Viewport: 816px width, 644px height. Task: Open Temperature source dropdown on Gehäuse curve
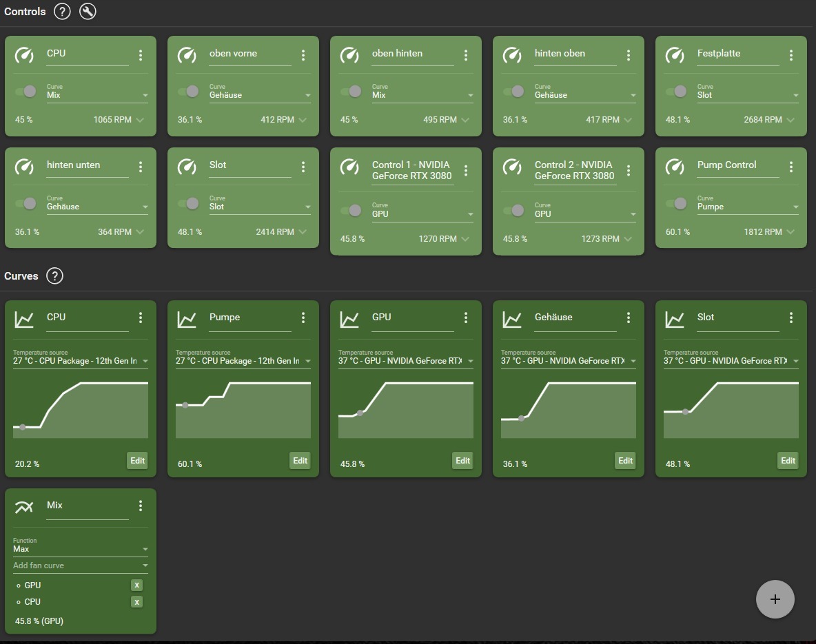coord(569,358)
